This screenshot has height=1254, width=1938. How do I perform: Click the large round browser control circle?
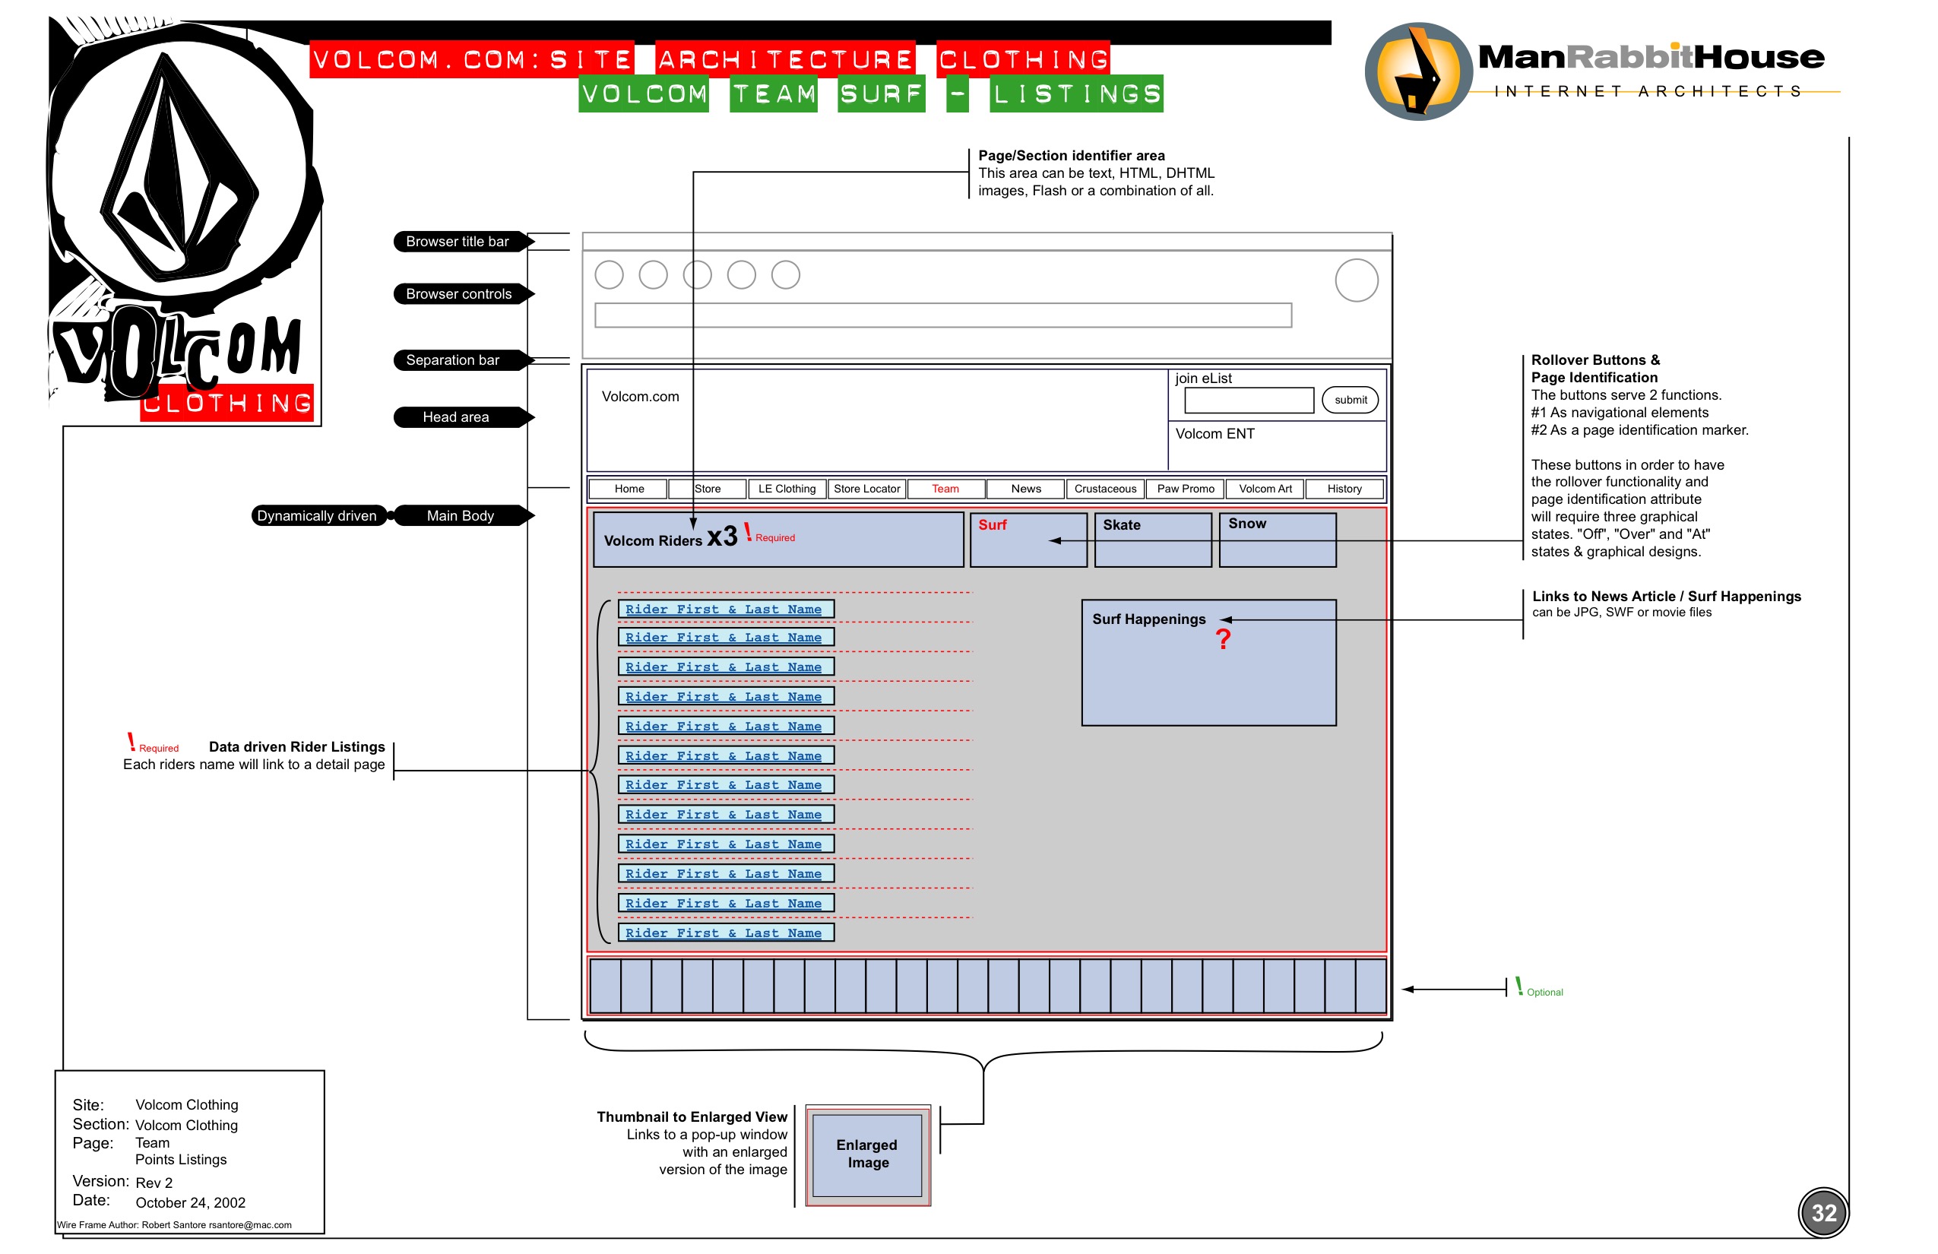tap(1356, 280)
